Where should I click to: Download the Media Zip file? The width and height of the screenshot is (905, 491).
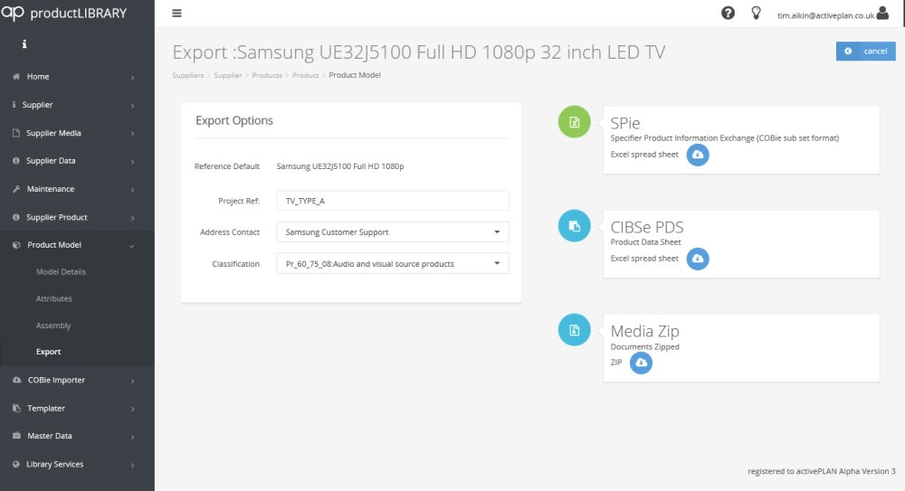(x=641, y=363)
